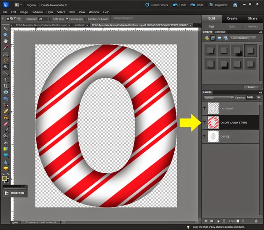Expand the Project Bin panel arrows
The height and width of the screenshot is (230, 264).
[x=22, y=186]
